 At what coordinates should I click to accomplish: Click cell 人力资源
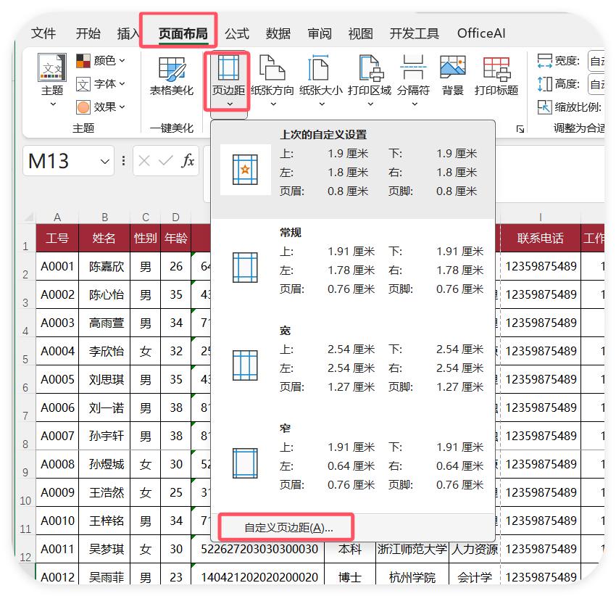click(x=475, y=549)
